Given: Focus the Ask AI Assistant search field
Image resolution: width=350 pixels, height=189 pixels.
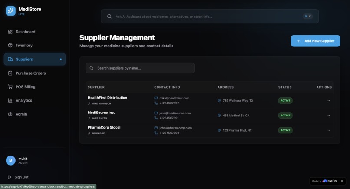Looking at the screenshot, I should coord(210,17).
